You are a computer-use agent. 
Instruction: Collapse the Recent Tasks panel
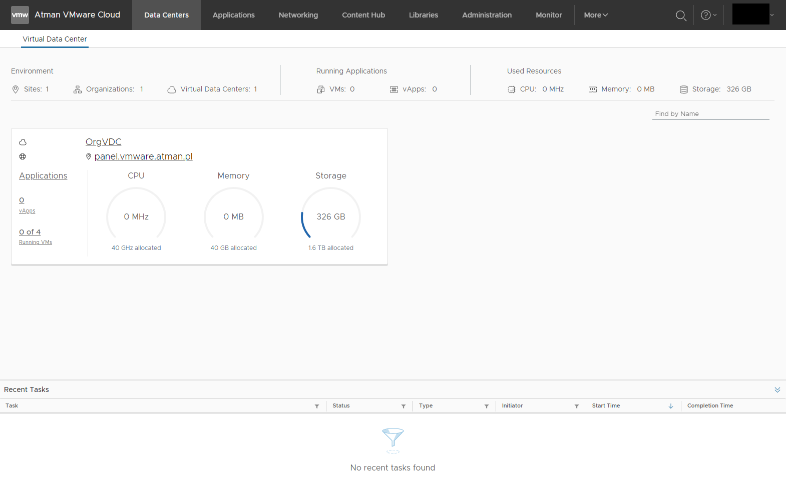tap(777, 389)
